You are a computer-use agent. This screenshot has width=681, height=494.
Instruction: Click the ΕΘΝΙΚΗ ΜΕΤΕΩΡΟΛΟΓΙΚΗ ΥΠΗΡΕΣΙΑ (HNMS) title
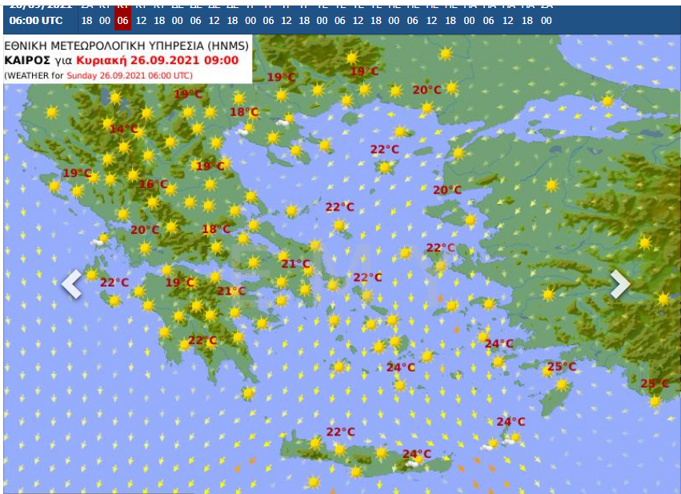pyautogui.click(x=126, y=46)
